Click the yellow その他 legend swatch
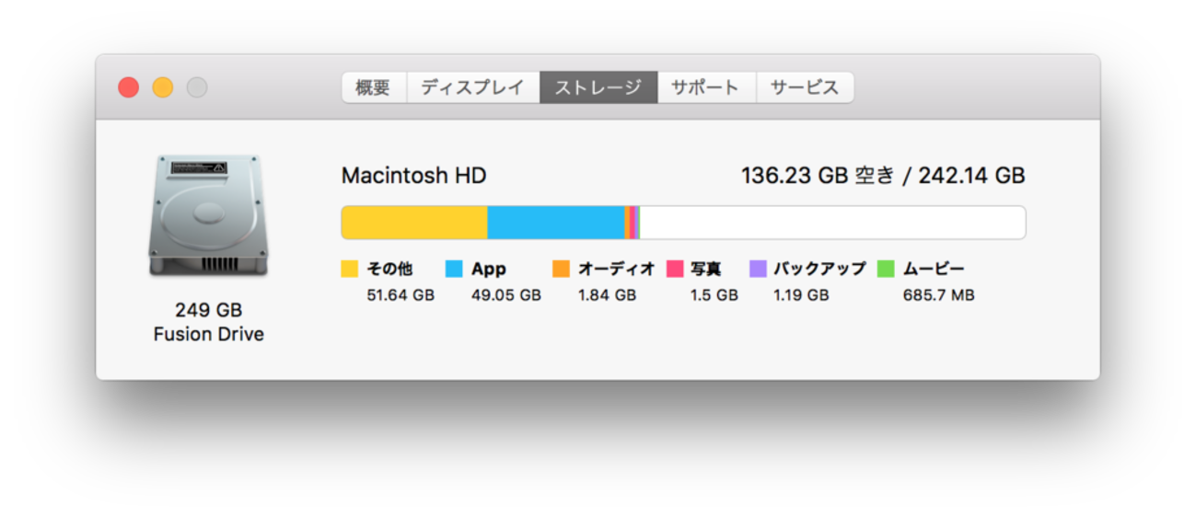This screenshot has height=517, width=1196. pos(350,269)
